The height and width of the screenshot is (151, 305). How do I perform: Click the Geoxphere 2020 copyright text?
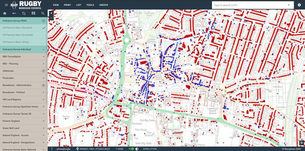(x=292, y=149)
